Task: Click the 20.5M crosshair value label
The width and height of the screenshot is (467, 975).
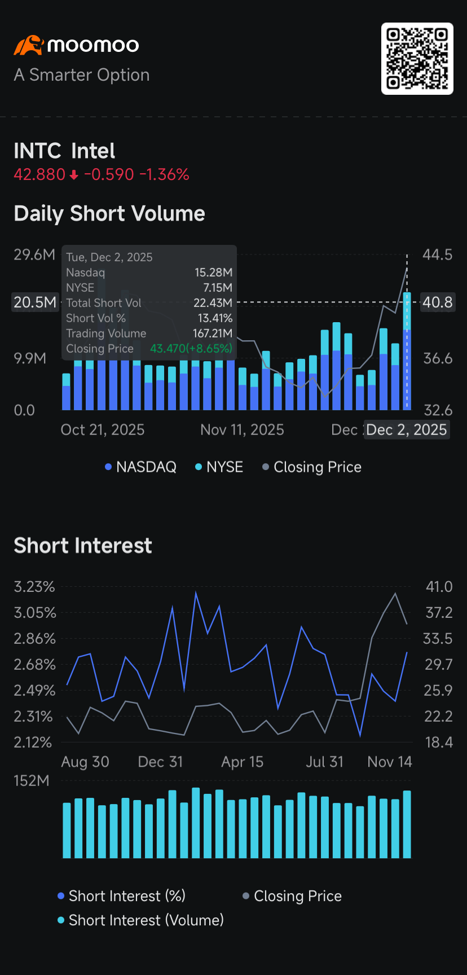Action: (x=35, y=302)
